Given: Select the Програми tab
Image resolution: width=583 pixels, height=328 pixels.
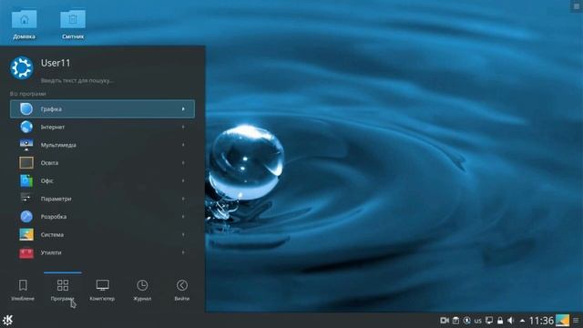Looking at the screenshot, I should pos(63,290).
